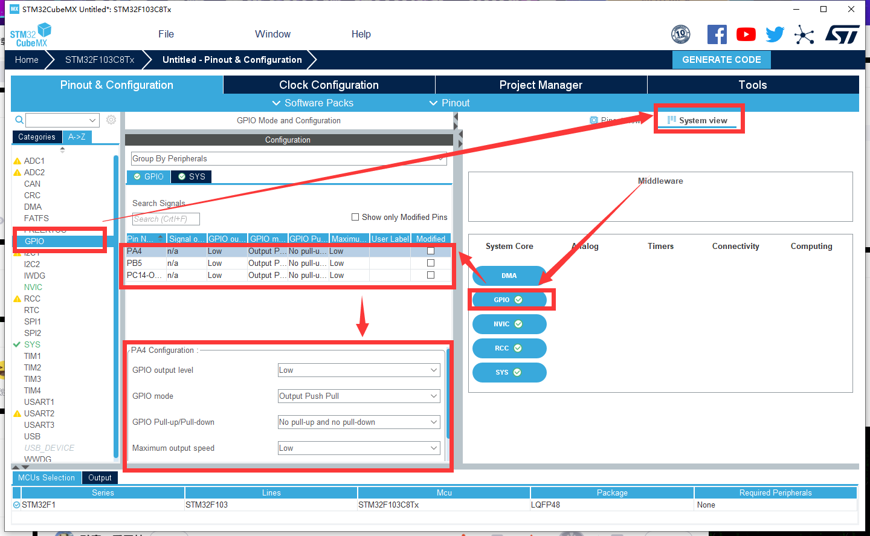Image resolution: width=870 pixels, height=536 pixels.
Task: Switch to Project Manager tab
Action: point(541,85)
